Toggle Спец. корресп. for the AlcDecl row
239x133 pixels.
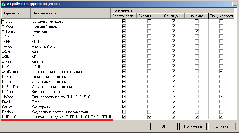point(221,97)
